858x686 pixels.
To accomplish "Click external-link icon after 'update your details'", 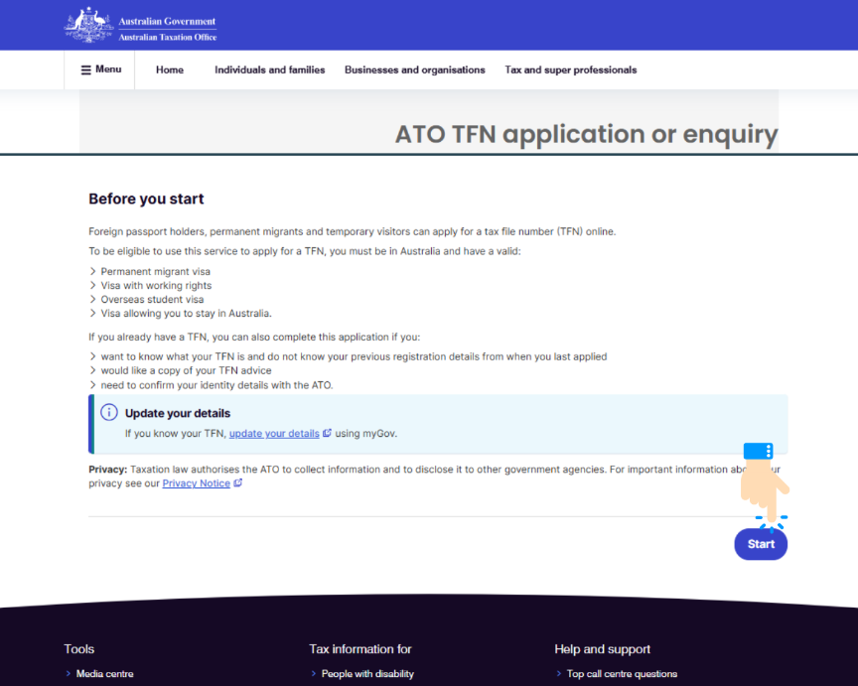I will point(327,434).
